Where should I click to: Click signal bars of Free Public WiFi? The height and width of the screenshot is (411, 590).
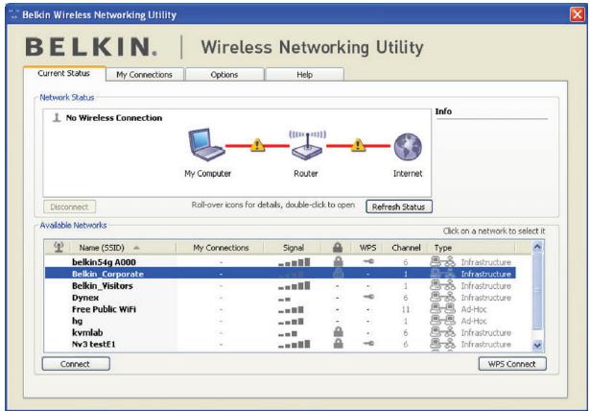[x=291, y=310]
